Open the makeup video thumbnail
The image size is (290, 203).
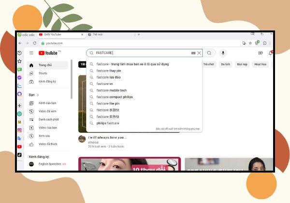pyautogui.click(x=130, y=164)
